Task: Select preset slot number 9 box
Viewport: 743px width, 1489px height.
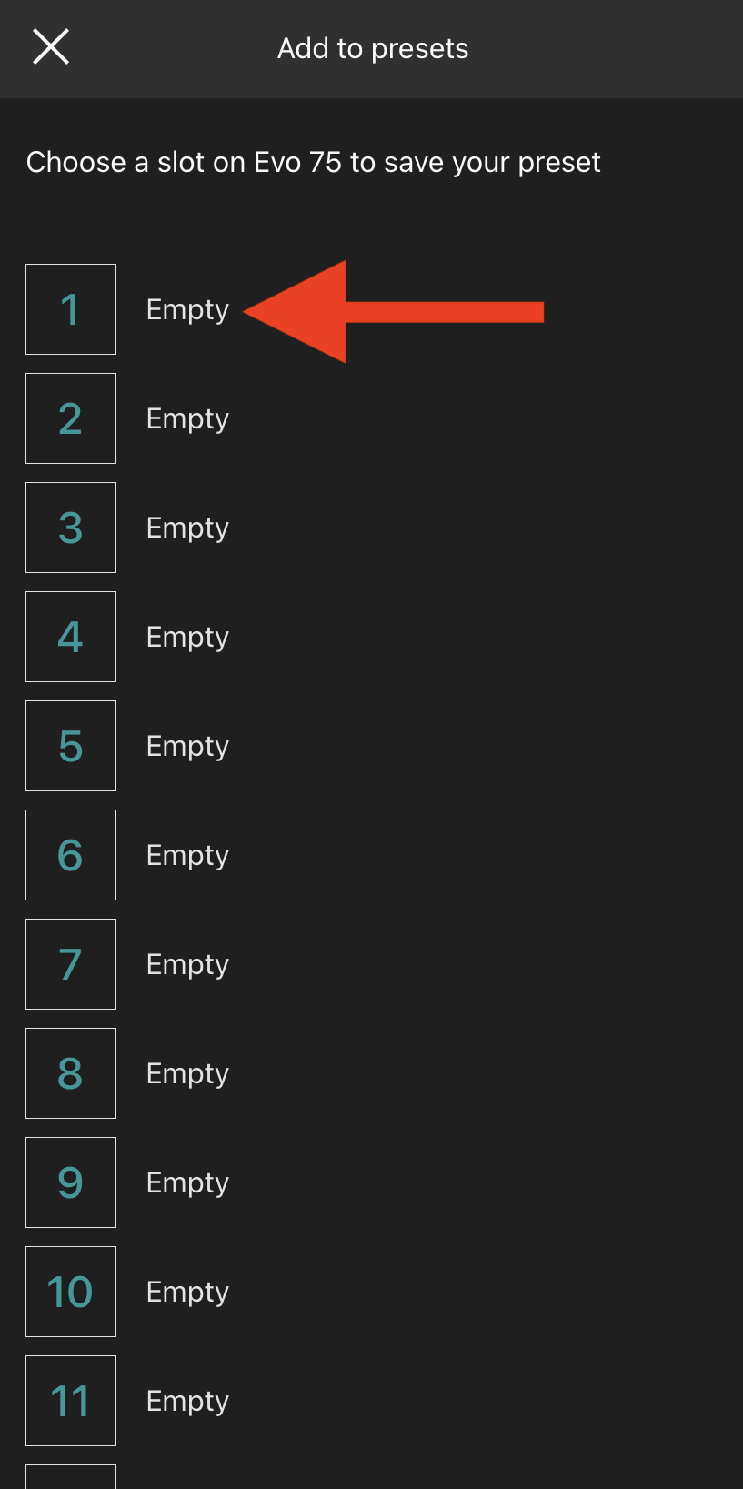Action: 71,1182
